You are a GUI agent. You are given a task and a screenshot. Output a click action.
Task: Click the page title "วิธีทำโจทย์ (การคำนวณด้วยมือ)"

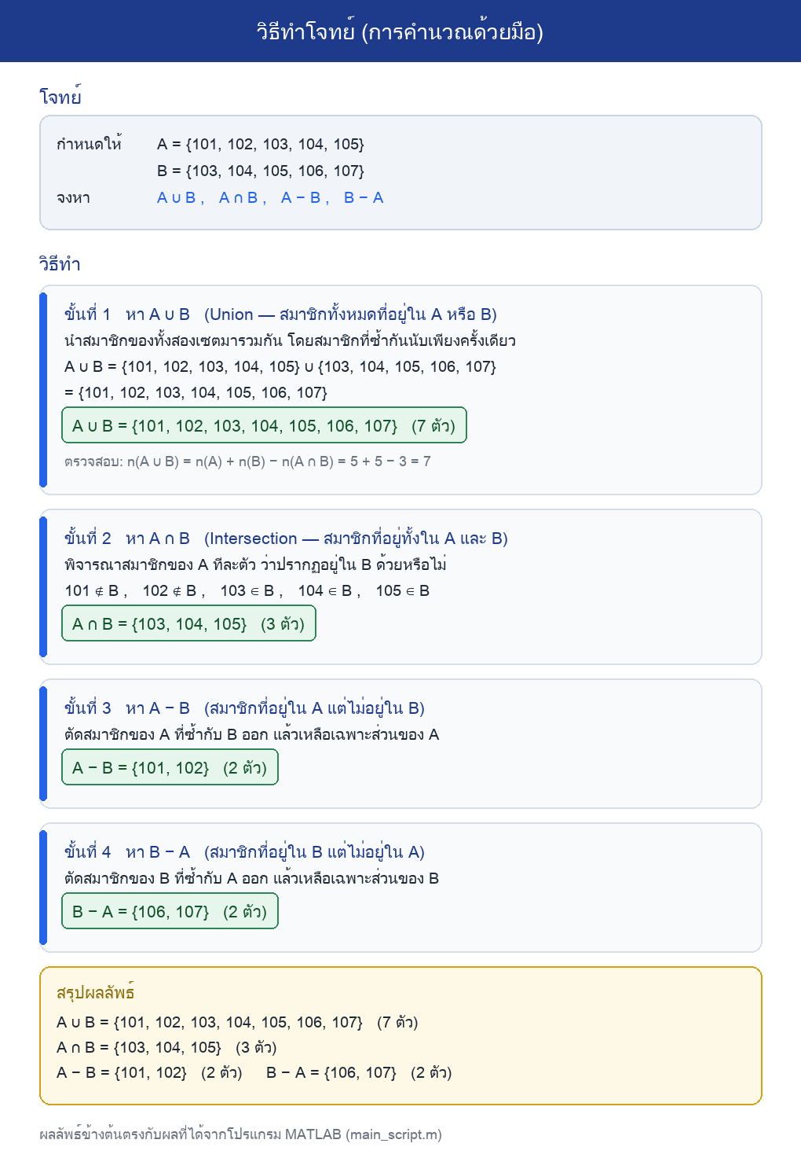(400, 31)
